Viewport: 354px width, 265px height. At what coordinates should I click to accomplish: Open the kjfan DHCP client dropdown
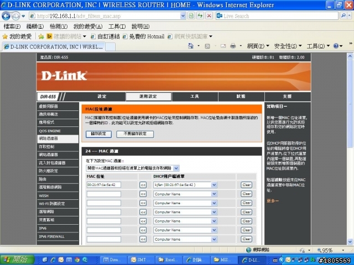point(185,185)
